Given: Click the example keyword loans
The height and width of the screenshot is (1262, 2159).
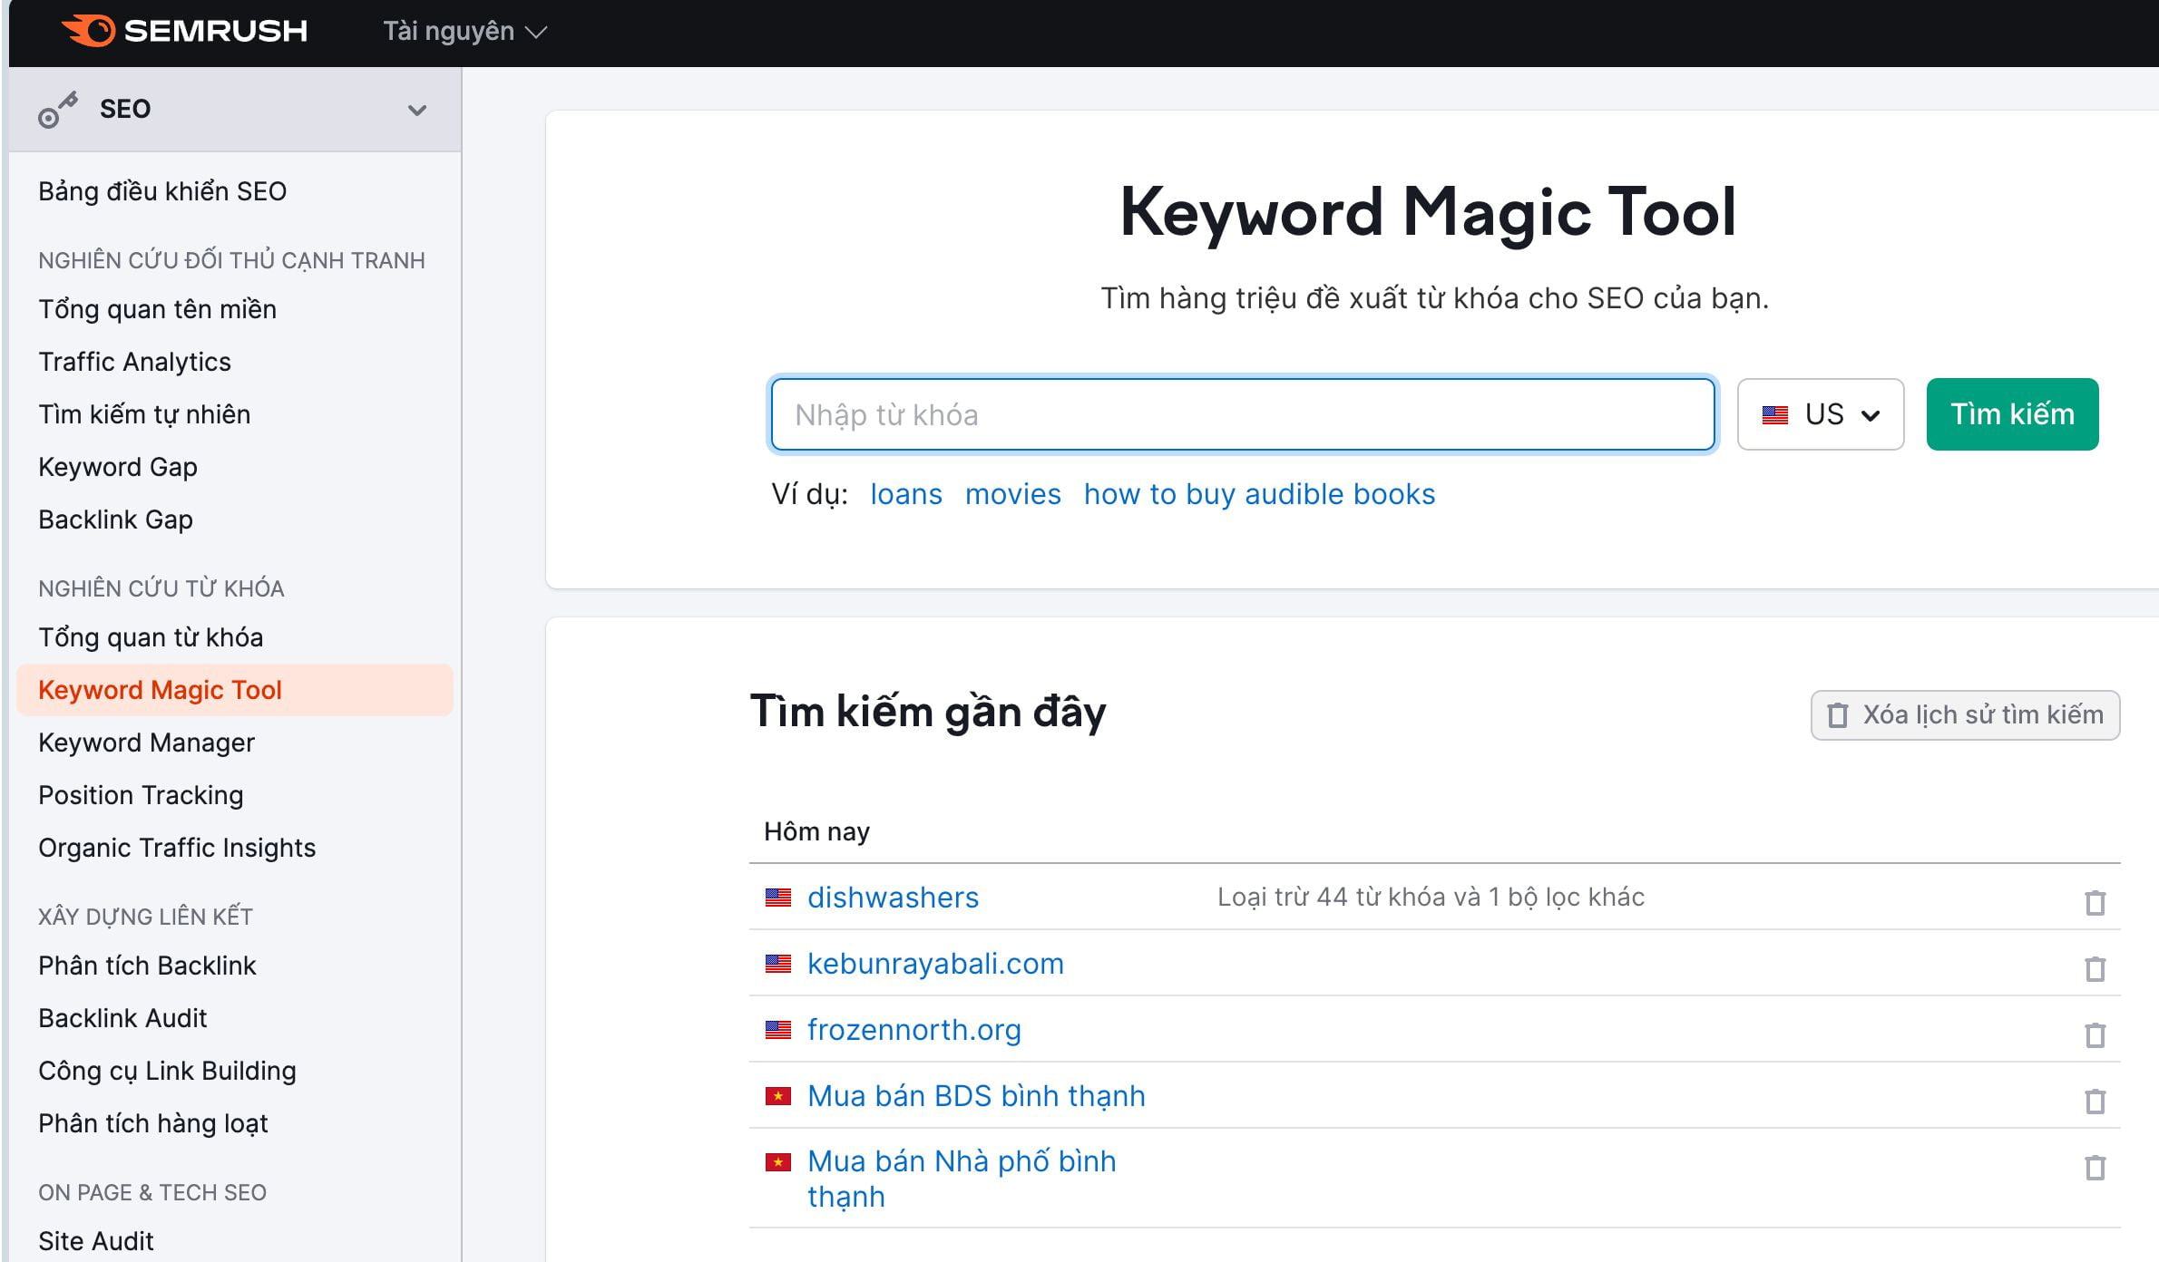Looking at the screenshot, I should [906, 494].
